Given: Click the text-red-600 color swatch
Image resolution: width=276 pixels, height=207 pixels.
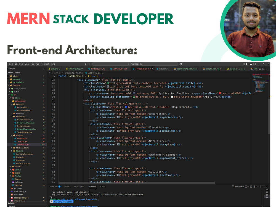Looking at the screenshot, I should [220, 94].
